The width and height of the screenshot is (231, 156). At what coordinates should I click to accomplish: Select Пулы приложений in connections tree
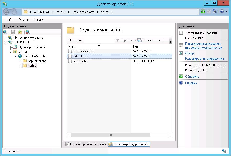[32, 47]
